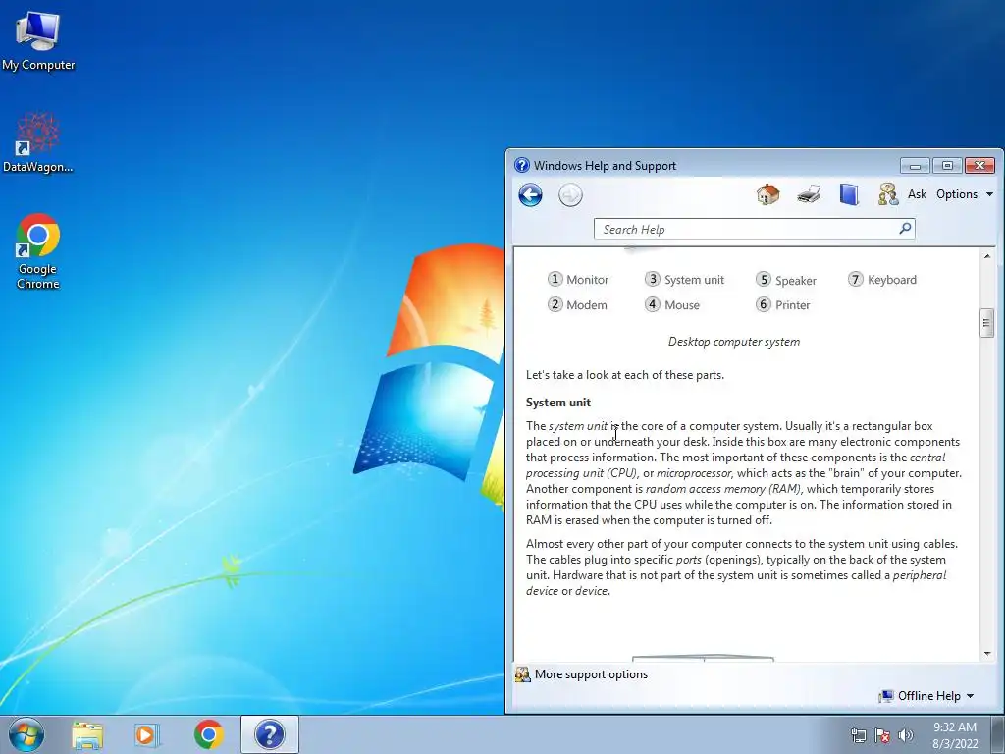Click the volume speaker tray icon

point(905,735)
